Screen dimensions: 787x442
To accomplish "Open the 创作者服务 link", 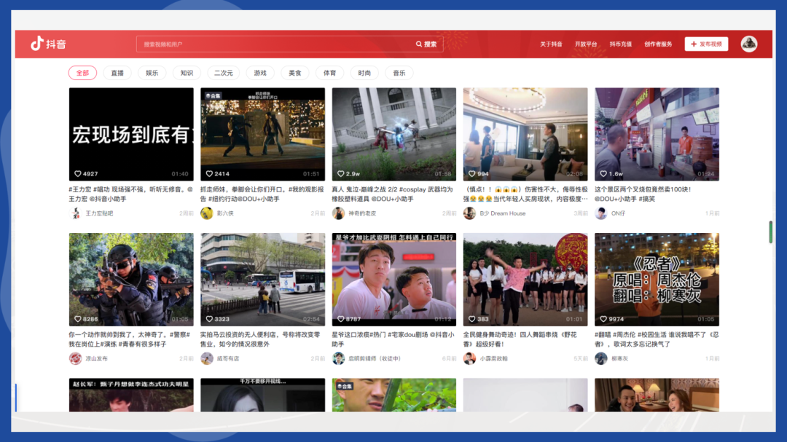I will tap(658, 44).
